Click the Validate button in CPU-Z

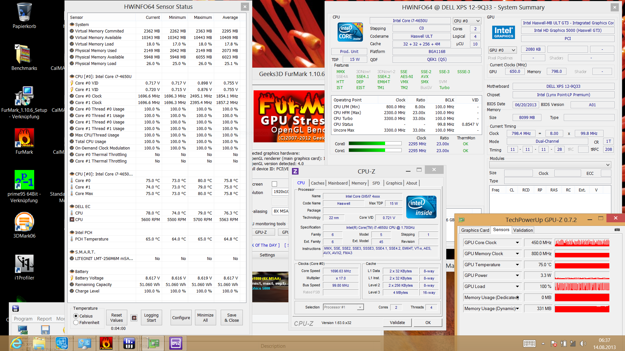click(x=397, y=323)
